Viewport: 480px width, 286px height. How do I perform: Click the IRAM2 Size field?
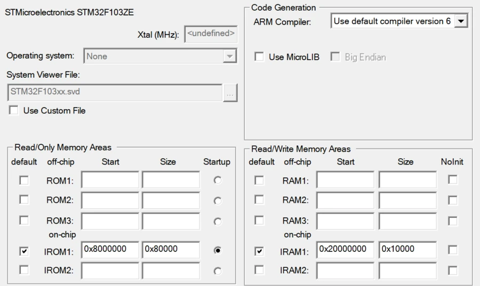coord(408,271)
